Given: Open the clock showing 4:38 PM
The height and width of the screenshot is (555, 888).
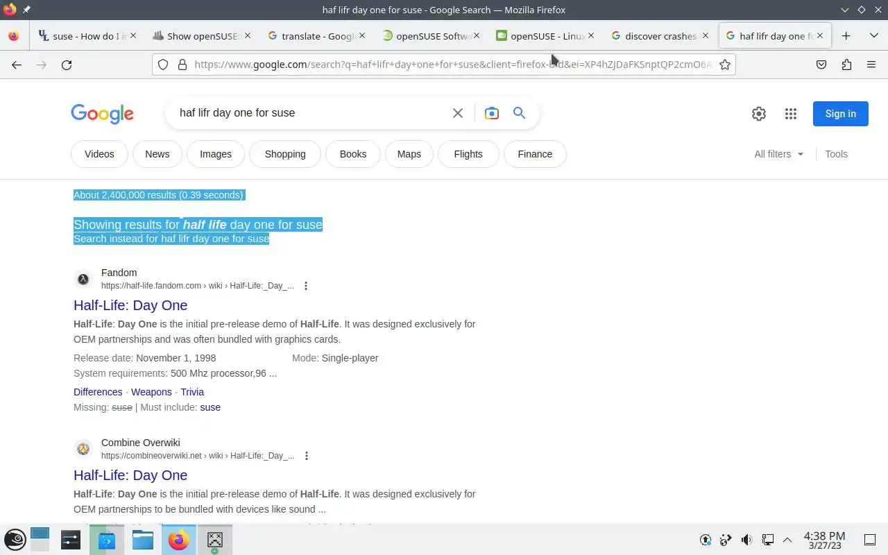Looking at the screenshot, I should tap(824, 540).
